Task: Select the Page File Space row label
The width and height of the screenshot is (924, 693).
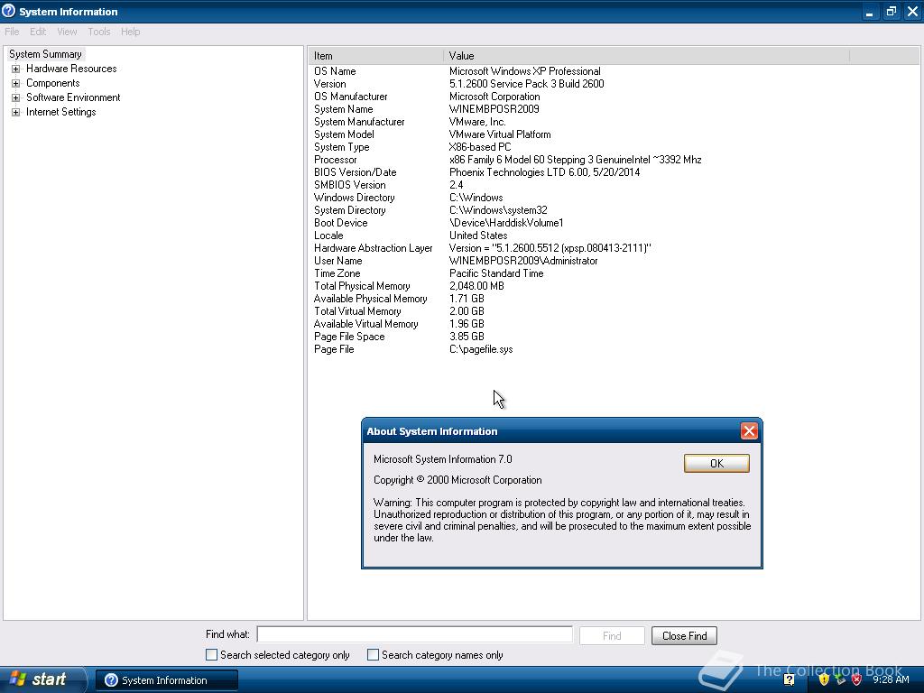Action: (x=349, y=337)
